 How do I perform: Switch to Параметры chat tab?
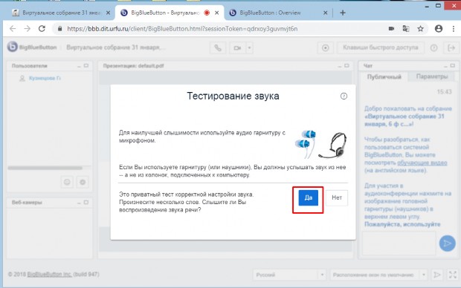(432, 76)
